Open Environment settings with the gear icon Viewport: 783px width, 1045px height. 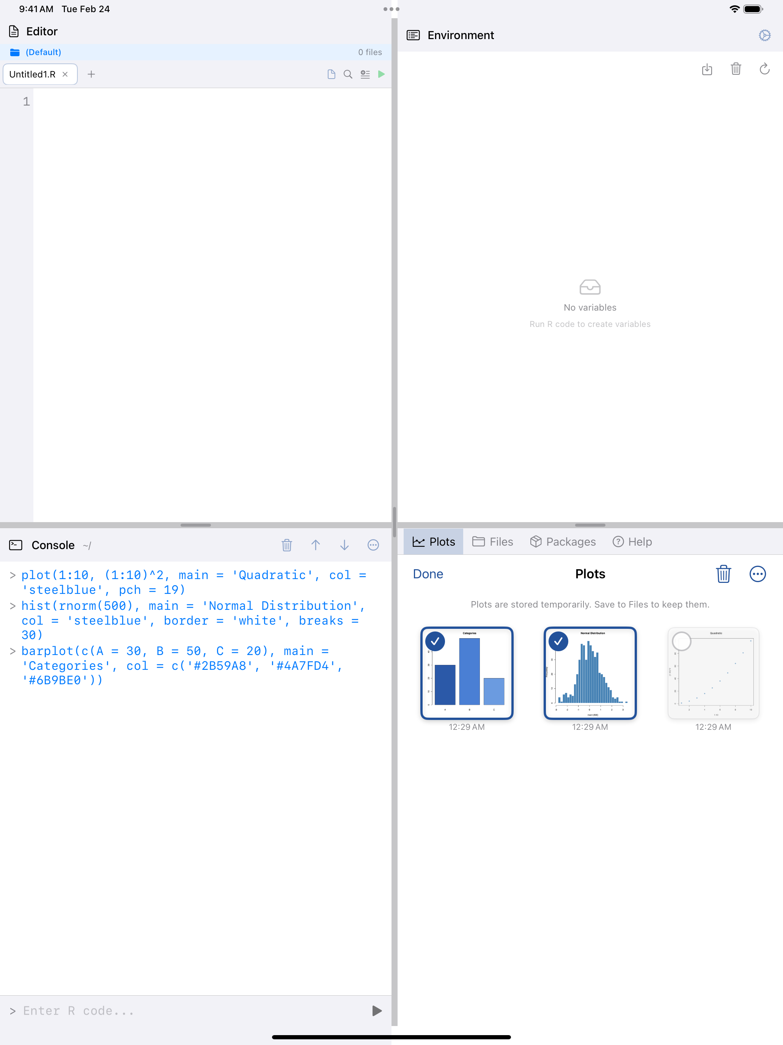[x=764, y=35]
